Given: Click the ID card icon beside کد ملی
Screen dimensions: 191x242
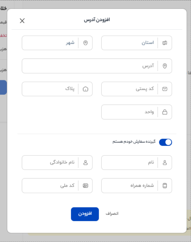Looking at the screenshot, I should (85, 186).
